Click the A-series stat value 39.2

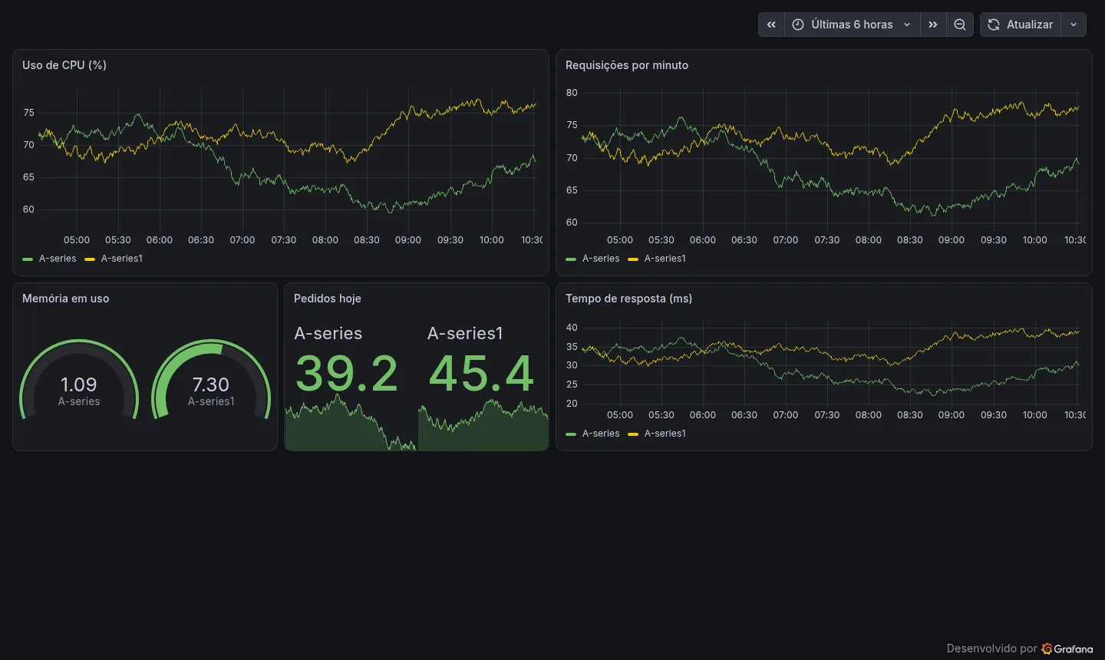click(x=347, y=374)
